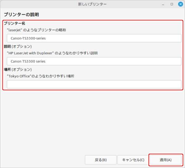Image resolution: width=185 pixels, height=168 pixels.
Task: Click the プリンター名 label
Action: (x=14, y=23)
